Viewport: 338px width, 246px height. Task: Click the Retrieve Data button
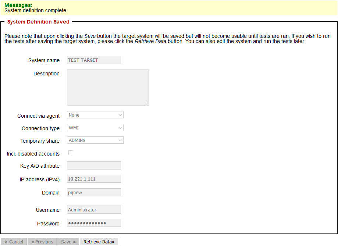point(99,242)
